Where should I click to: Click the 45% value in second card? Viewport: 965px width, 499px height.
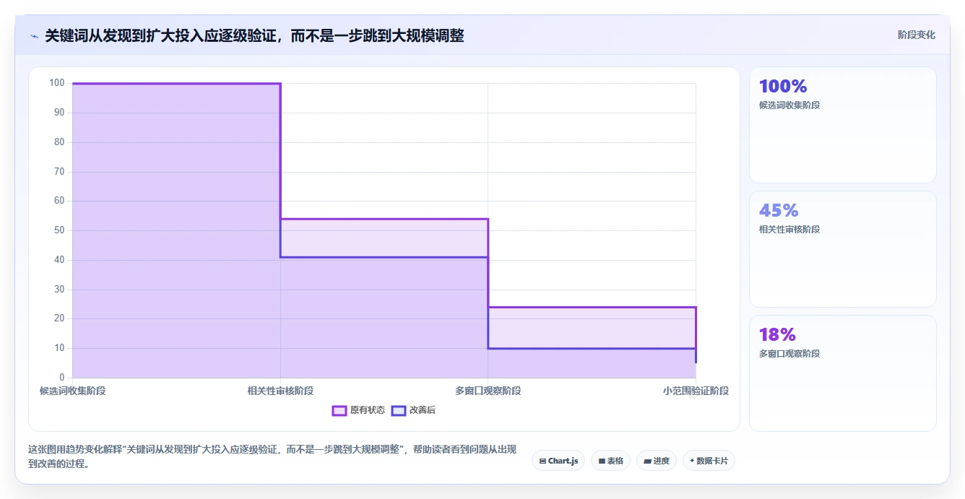coord(779,210)
